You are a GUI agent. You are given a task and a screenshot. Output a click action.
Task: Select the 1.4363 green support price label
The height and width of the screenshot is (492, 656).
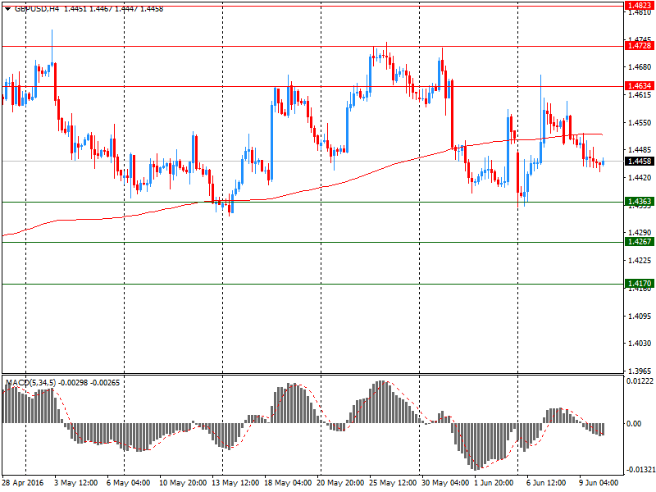640,202
